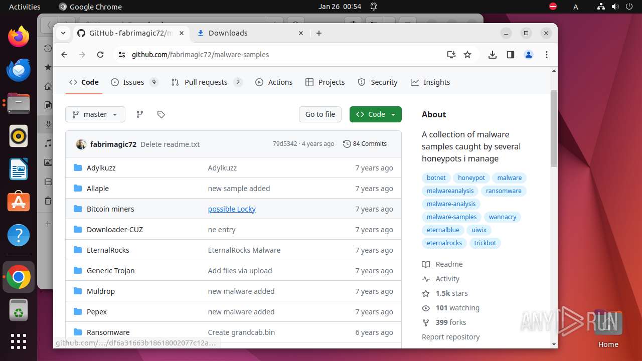Open the Pull requests tab

206,82
